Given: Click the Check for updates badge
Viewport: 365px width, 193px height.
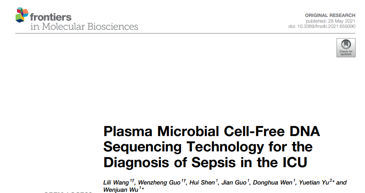Looking at the screenshot, I should (346, 48).
